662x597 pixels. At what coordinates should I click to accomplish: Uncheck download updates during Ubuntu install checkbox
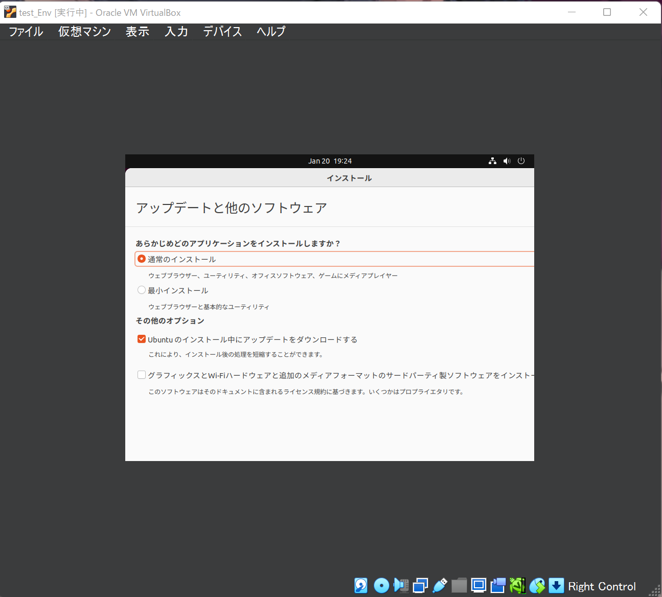pyautogui.click(x=142, y=339)
